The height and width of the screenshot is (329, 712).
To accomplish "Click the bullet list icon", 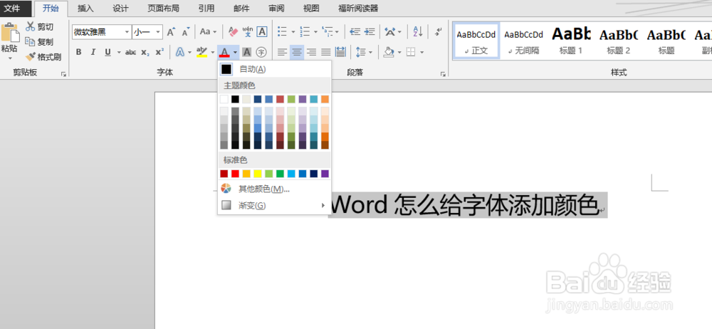I will point(282,32).
